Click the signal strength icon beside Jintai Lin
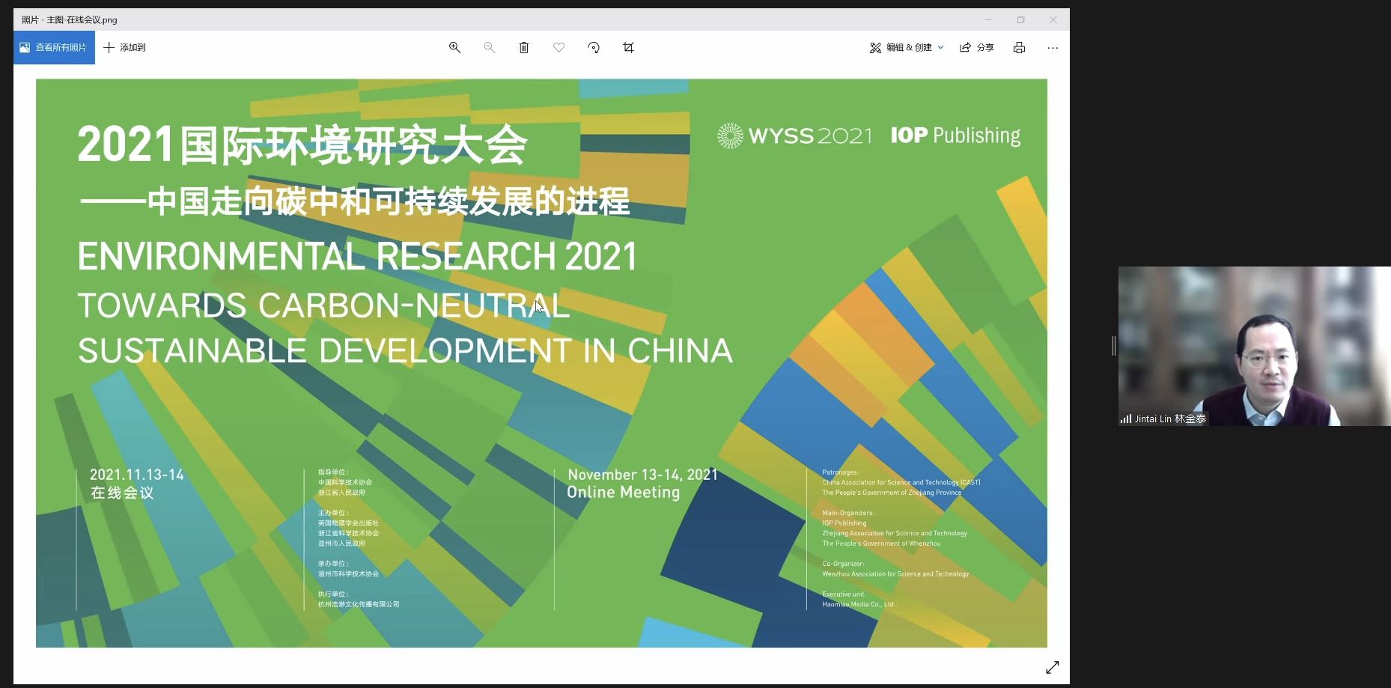1391x688 pixels. (1125, 419)
